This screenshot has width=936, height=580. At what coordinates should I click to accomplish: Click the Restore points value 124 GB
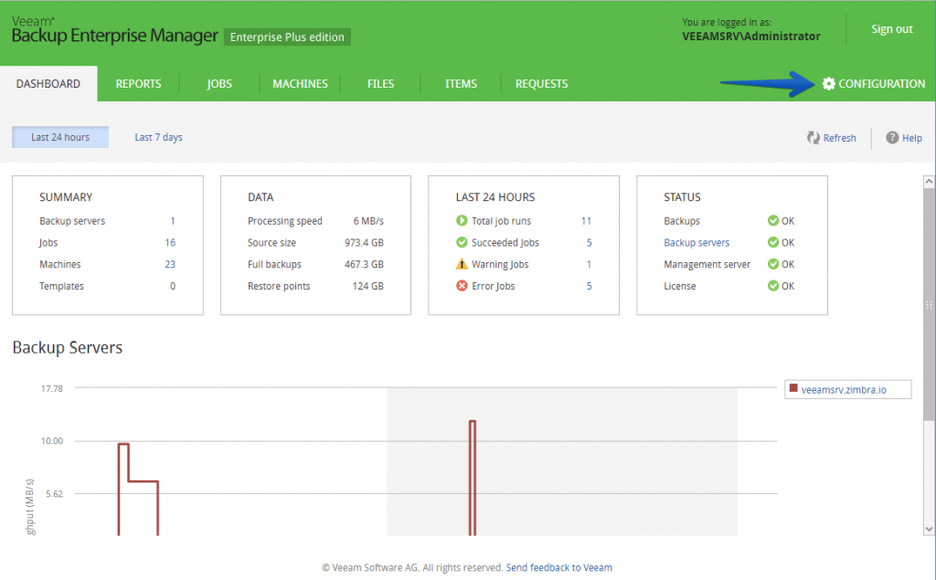pyautogui.click(x=367, y=286)
